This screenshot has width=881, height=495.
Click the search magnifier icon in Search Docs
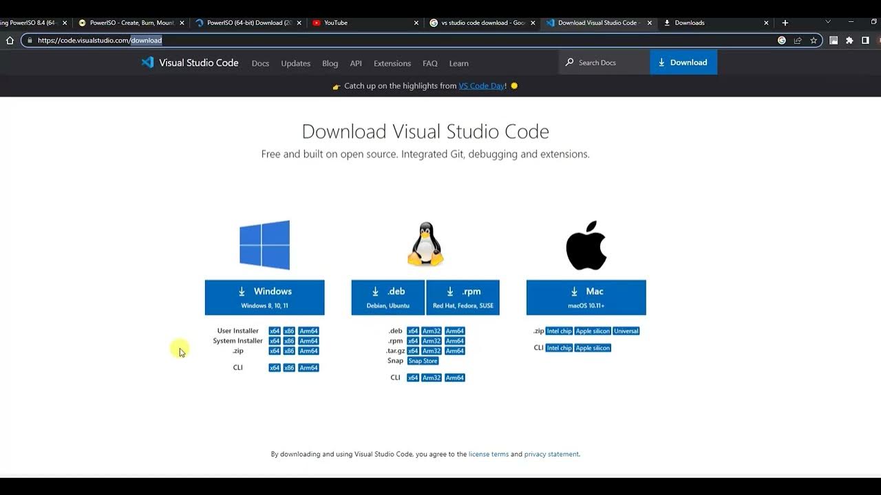[x=569, y=63]
